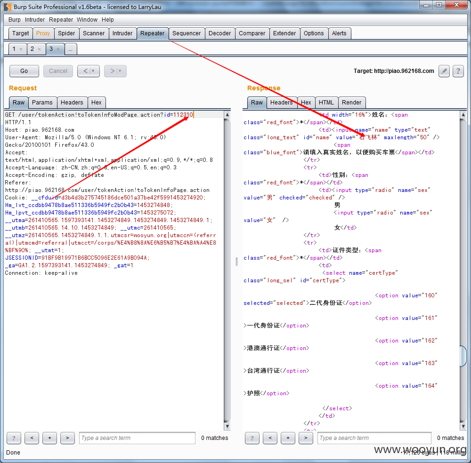Click request search plus options button

coord(49,438)
